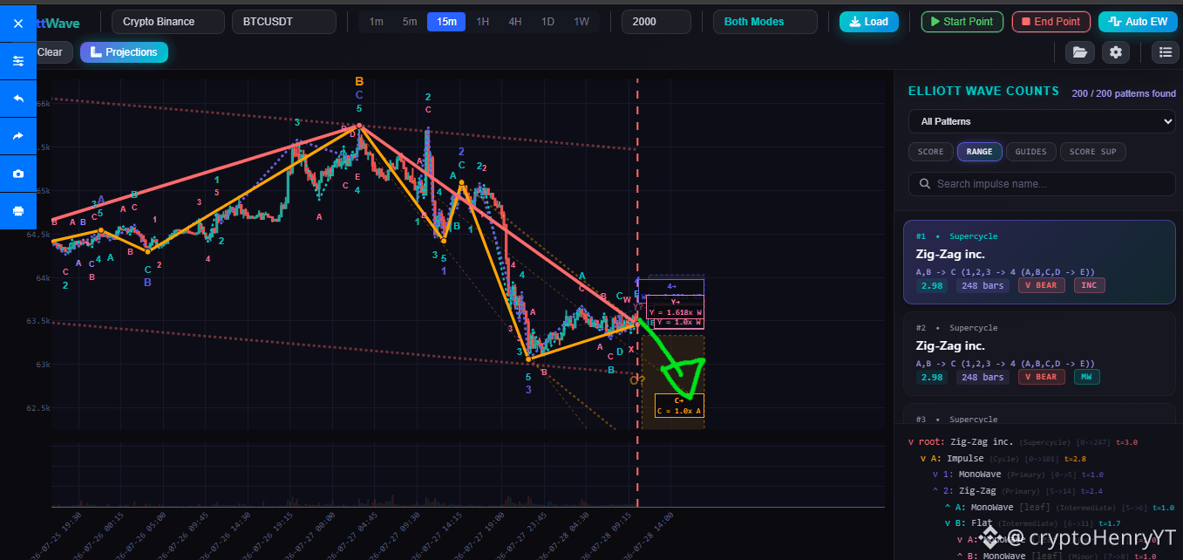
Task: Click the 200 / 200 patterns found text
Action: tap(1124, 93)
